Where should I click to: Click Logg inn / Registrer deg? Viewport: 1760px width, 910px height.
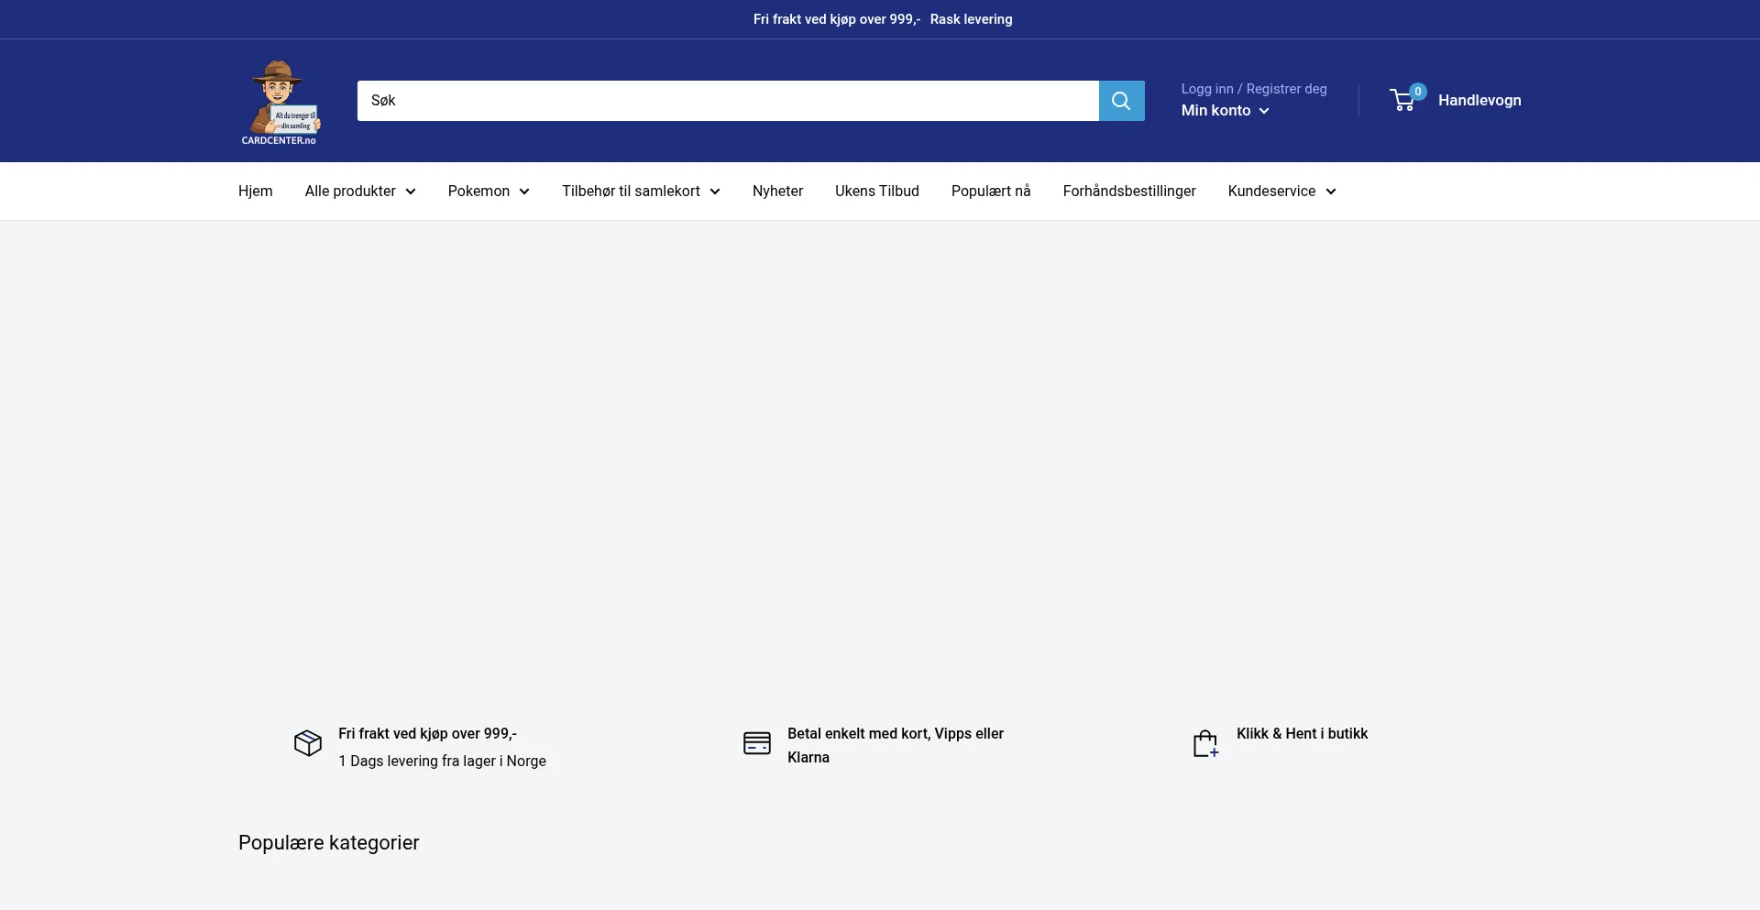point(1254,89)
